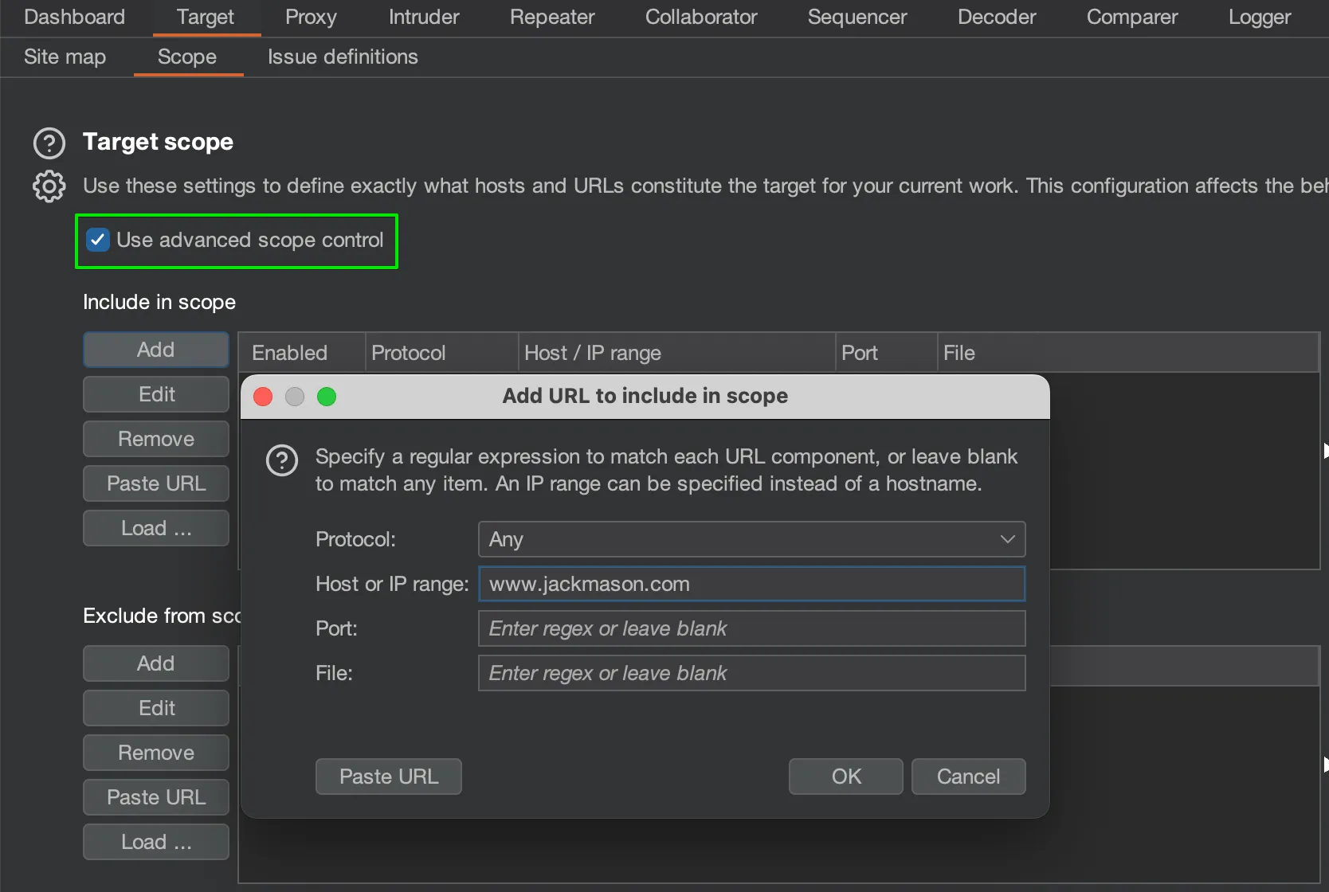The image size is (1329, 892).
Task: Click Load under Include in scope
Action: (x=156, y=528)
